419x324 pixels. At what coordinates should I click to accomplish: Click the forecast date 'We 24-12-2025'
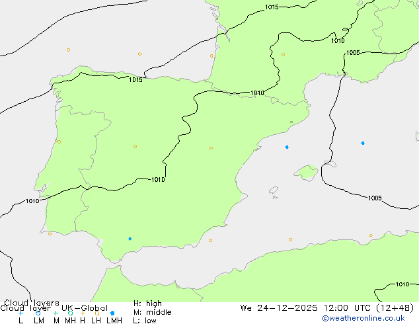pyautogui.click(x=279, y=308)
